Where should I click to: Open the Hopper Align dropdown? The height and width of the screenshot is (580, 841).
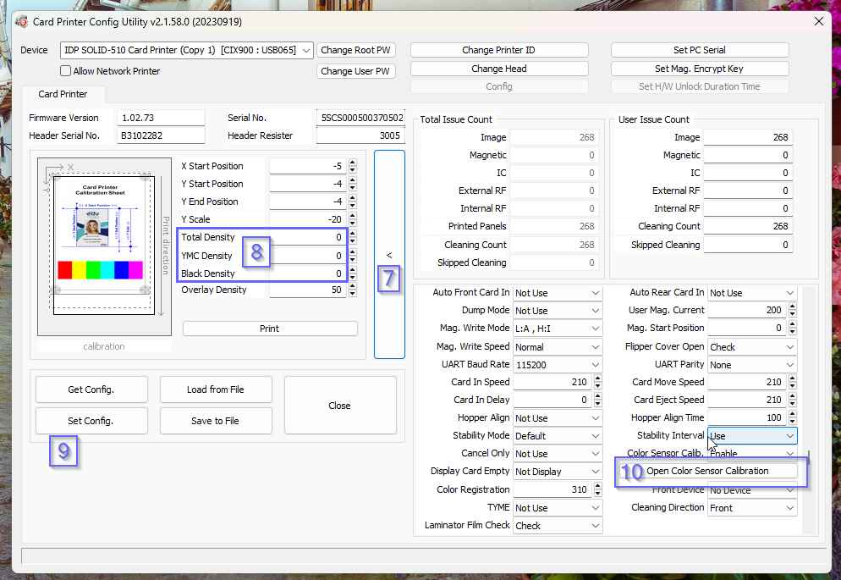point(558,418)
